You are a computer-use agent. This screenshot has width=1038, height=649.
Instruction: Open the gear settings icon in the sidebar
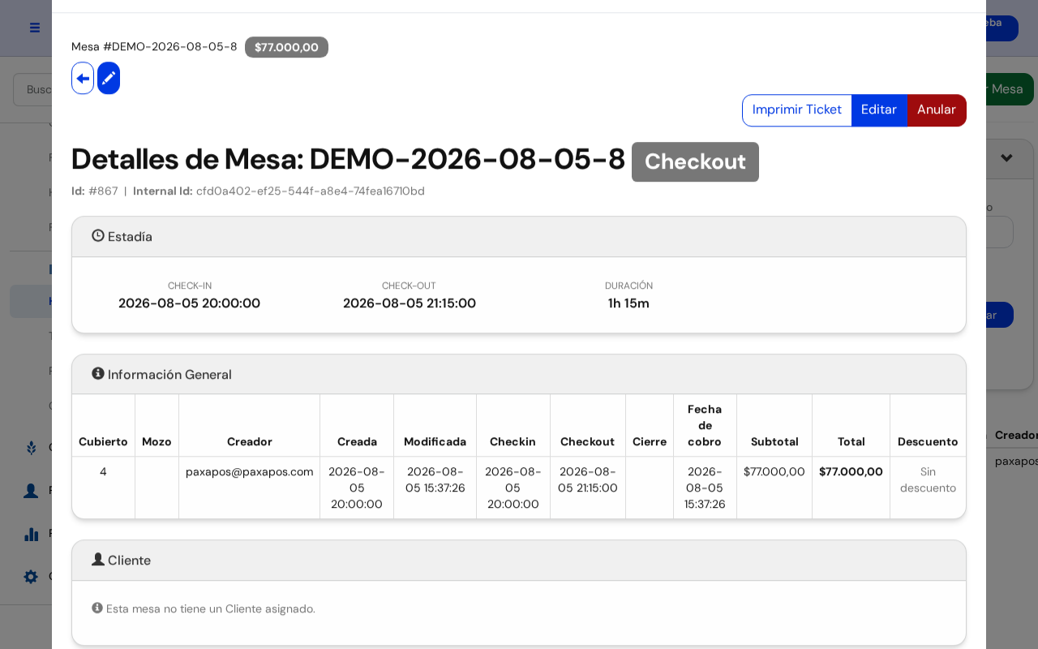click(31, 577)
